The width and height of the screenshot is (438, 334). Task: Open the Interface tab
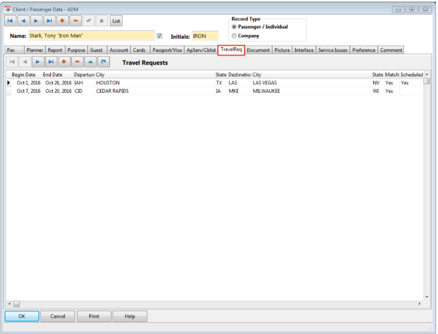pyautogui.click(x=304, y=50)
